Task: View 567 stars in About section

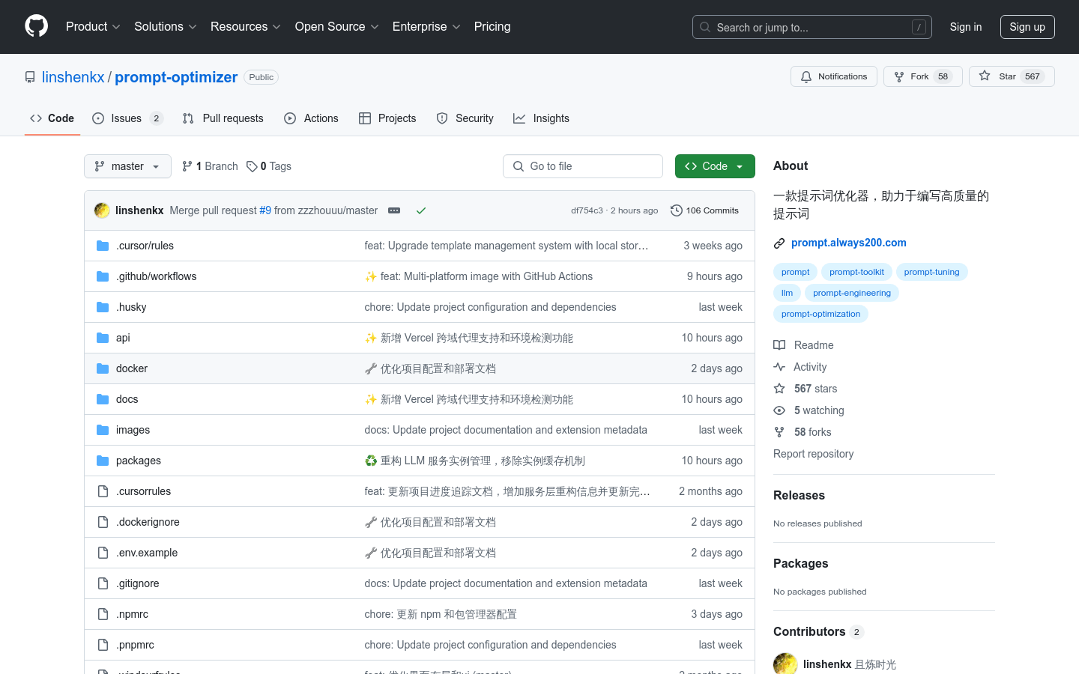Action: click(806, 389)
